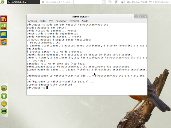Click the 'License successfully installed' line
Viewport: 171px width, 128px height.
pyautogui.click(x=49, y=85)
